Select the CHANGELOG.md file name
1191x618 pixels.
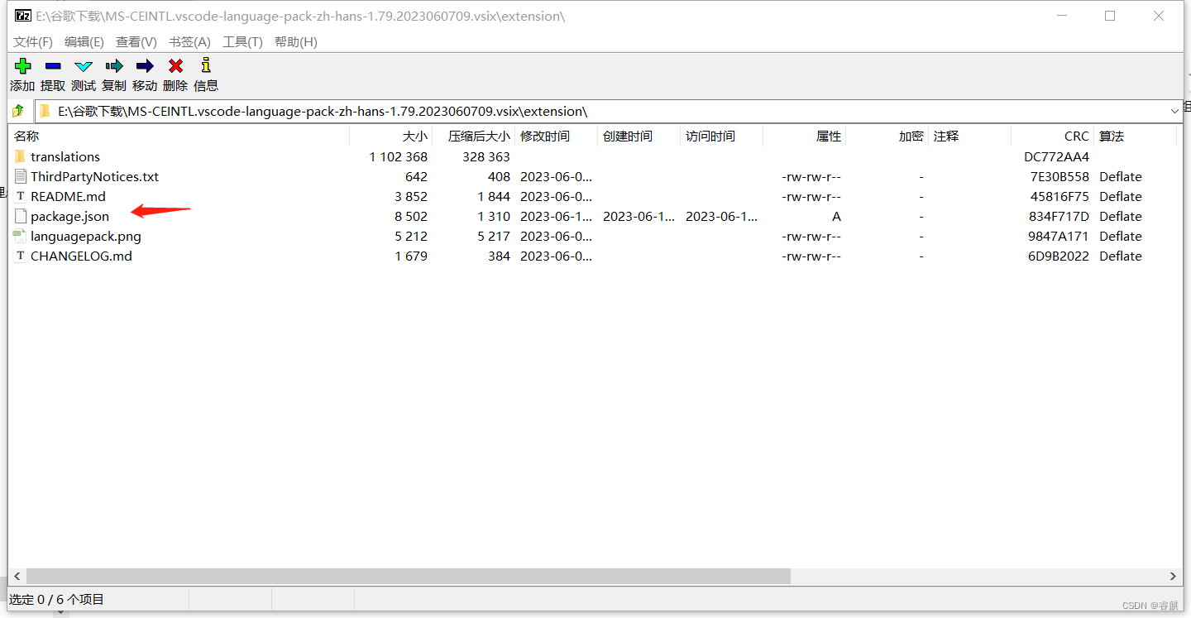(x=81, y=256)
